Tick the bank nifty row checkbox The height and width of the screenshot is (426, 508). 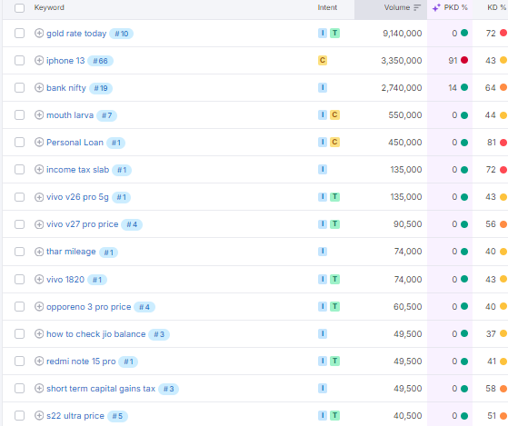tap(19, 87)
